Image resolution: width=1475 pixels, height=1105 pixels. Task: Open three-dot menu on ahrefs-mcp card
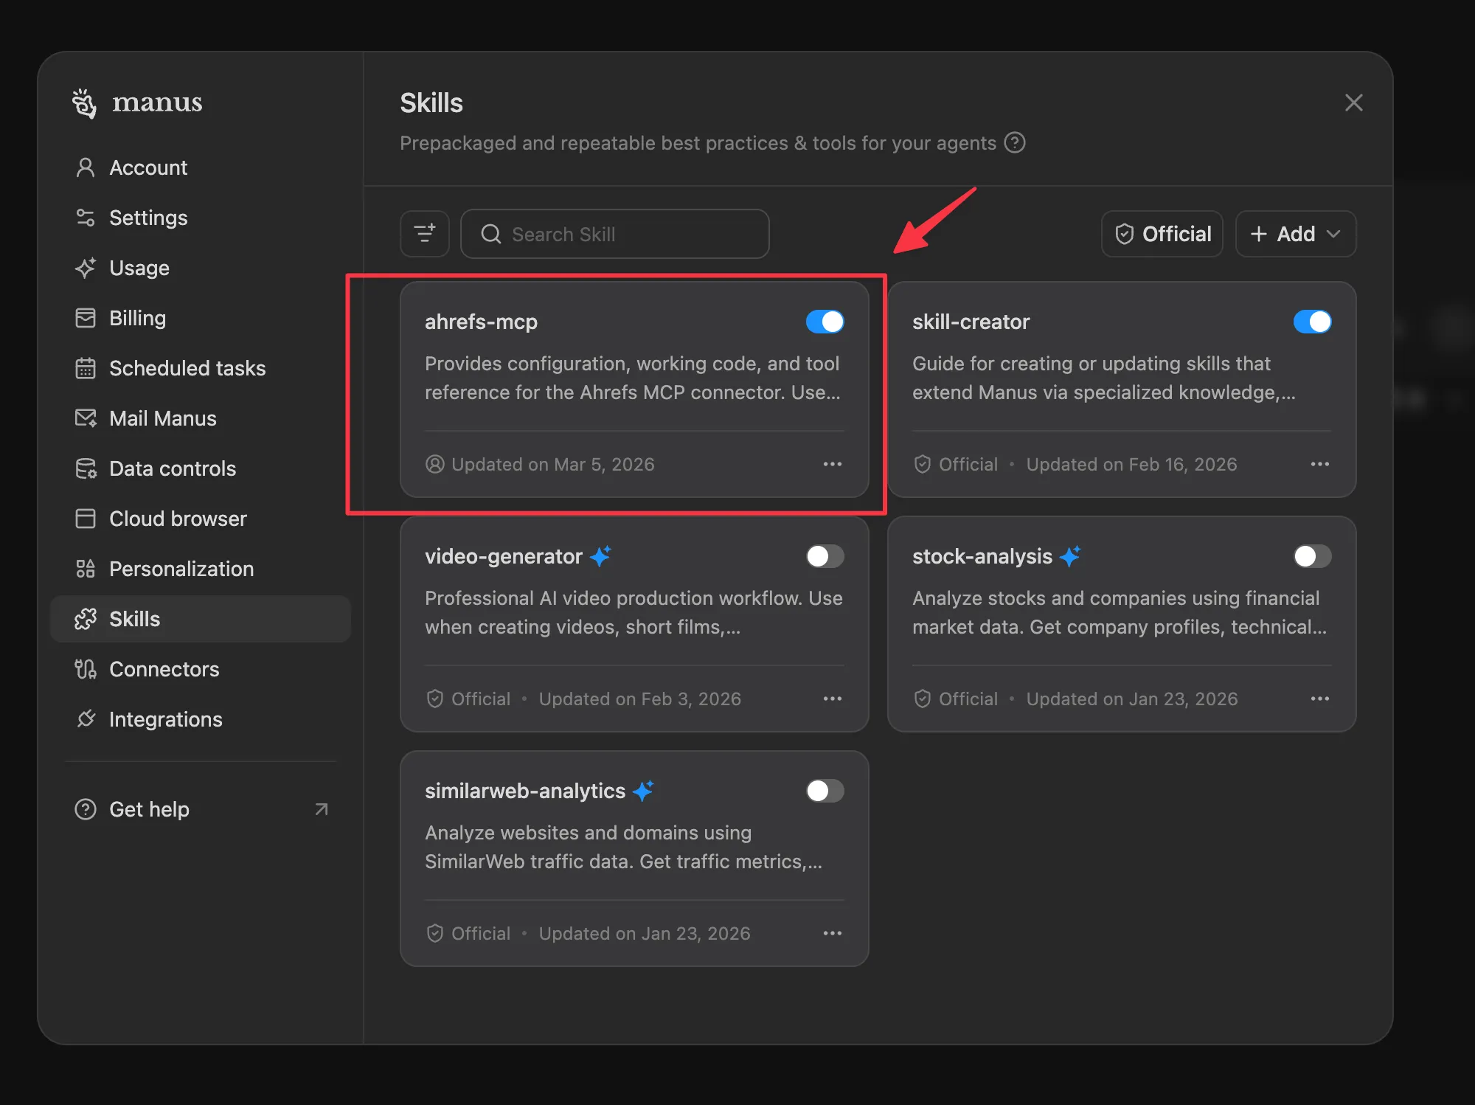pyautogui.click(x=832, y=464)
